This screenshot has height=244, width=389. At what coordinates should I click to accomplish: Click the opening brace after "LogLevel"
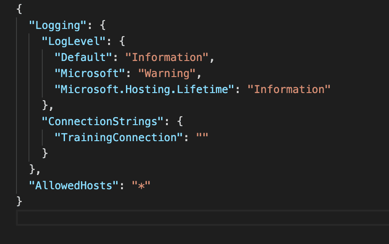pyautogui.click(x=122, y=41)
